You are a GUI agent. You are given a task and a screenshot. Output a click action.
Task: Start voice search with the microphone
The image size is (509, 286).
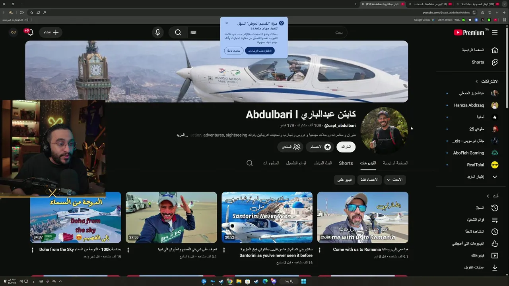158,33
